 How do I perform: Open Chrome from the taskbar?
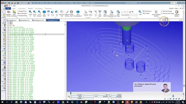pyautogui.click(x=63, y=102)
